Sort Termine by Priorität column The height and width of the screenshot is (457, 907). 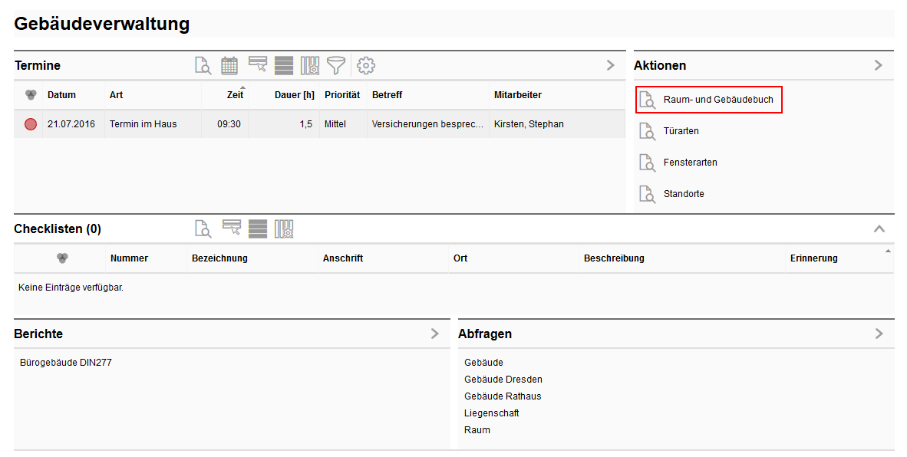[x=342, y=95]
